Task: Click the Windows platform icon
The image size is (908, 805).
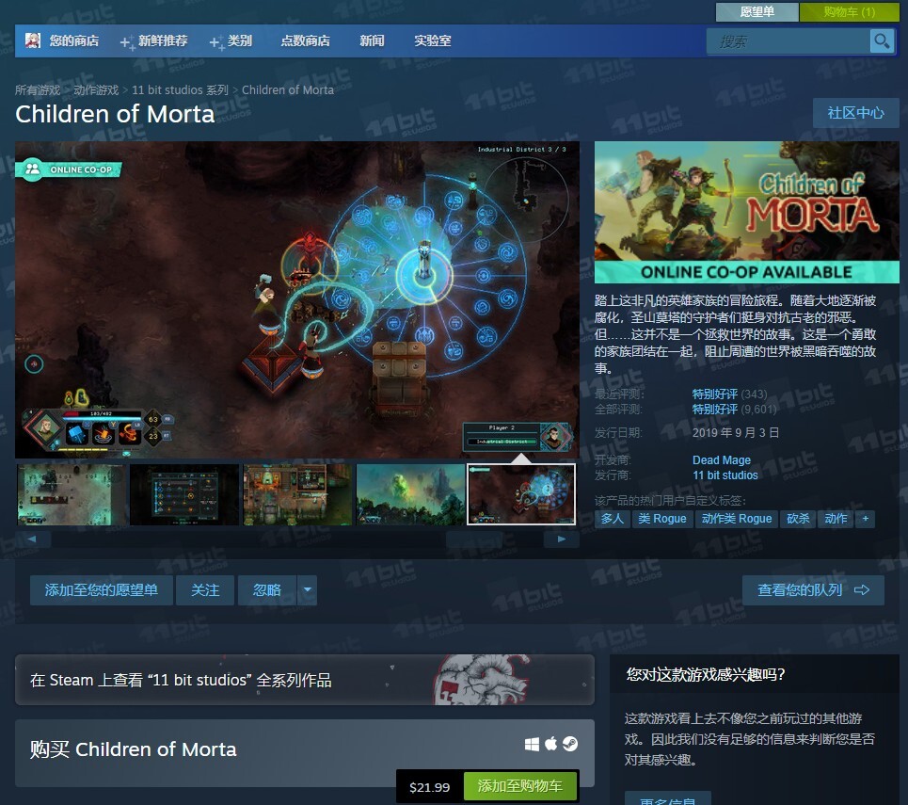Action: click(x=532, y=744)
